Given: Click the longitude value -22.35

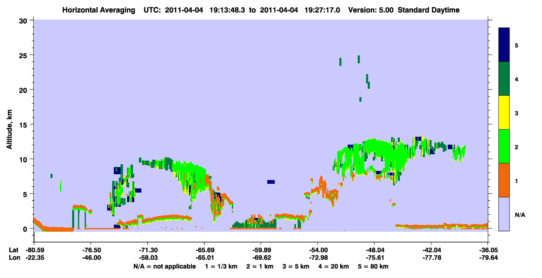Looking at the screenshot, I should coord(35,258).
